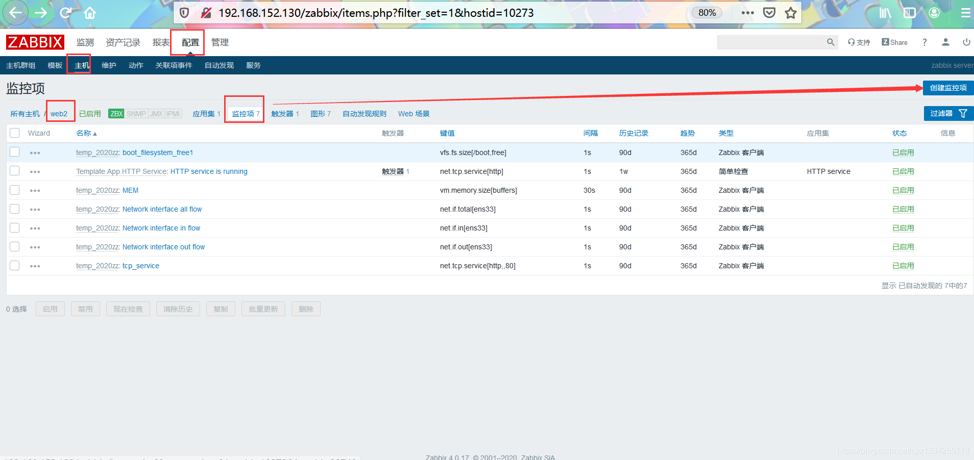The height and width of the screenshot is (460, 974).
Task: Open three-dot menu for tcp_service item
Action: coord(35,266)
